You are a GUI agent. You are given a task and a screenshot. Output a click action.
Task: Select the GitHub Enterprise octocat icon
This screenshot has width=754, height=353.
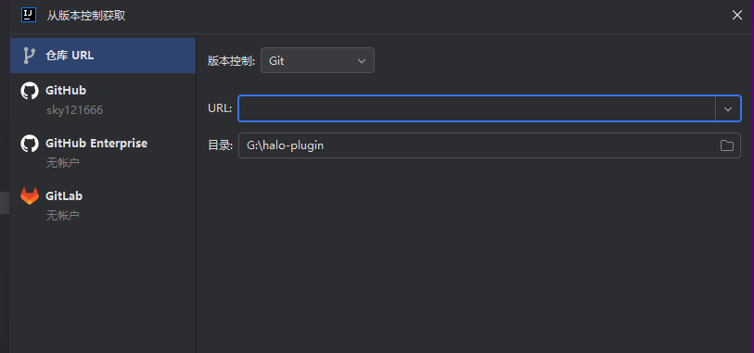(x=30, y=144)
